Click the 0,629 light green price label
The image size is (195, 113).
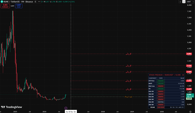pyautogui.click(x=189, y=99)
